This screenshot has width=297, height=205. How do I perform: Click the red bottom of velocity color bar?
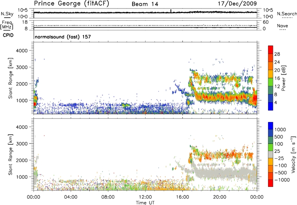click(x=271, y=183)
